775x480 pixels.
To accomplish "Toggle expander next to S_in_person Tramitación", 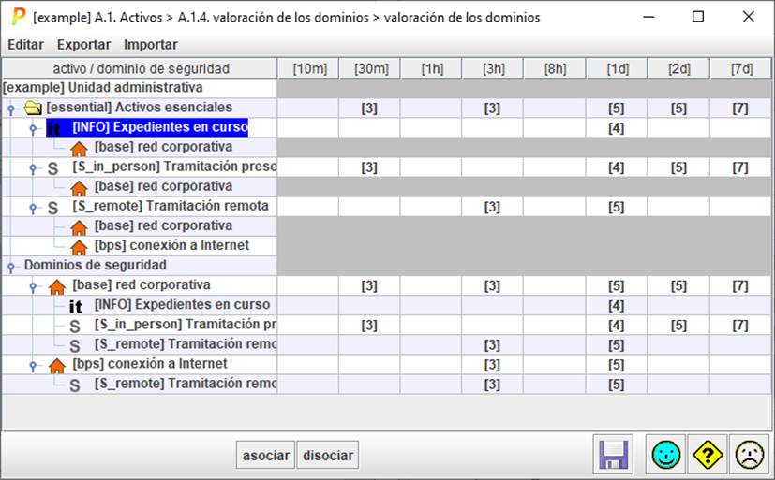I will point(33,168).
